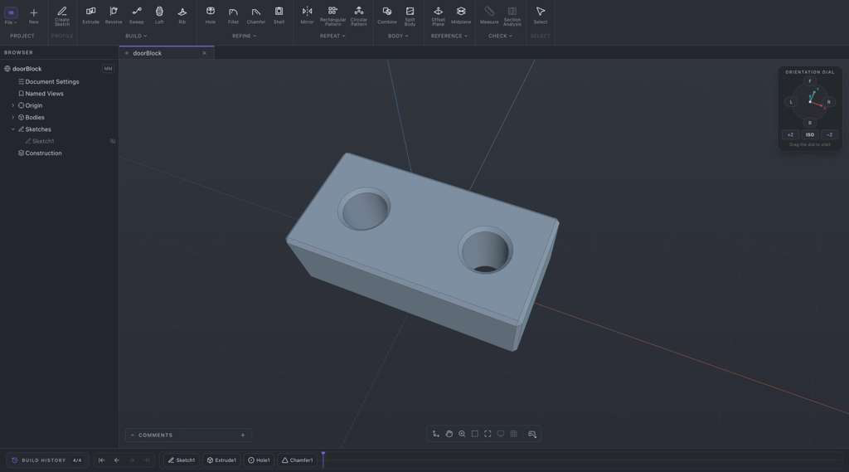
Task: Select Named Views in browser
Action: pos(45,94)
